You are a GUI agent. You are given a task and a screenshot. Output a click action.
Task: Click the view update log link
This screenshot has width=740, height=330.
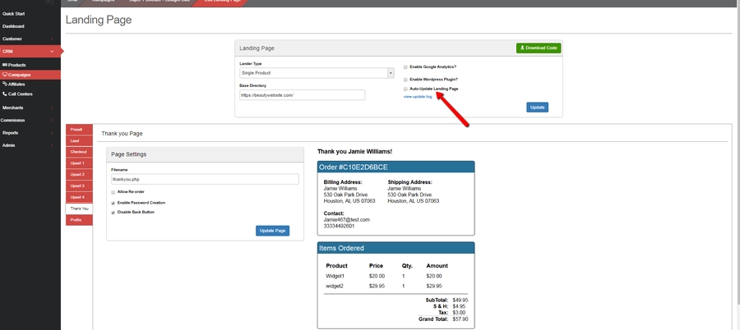point(419,97)
